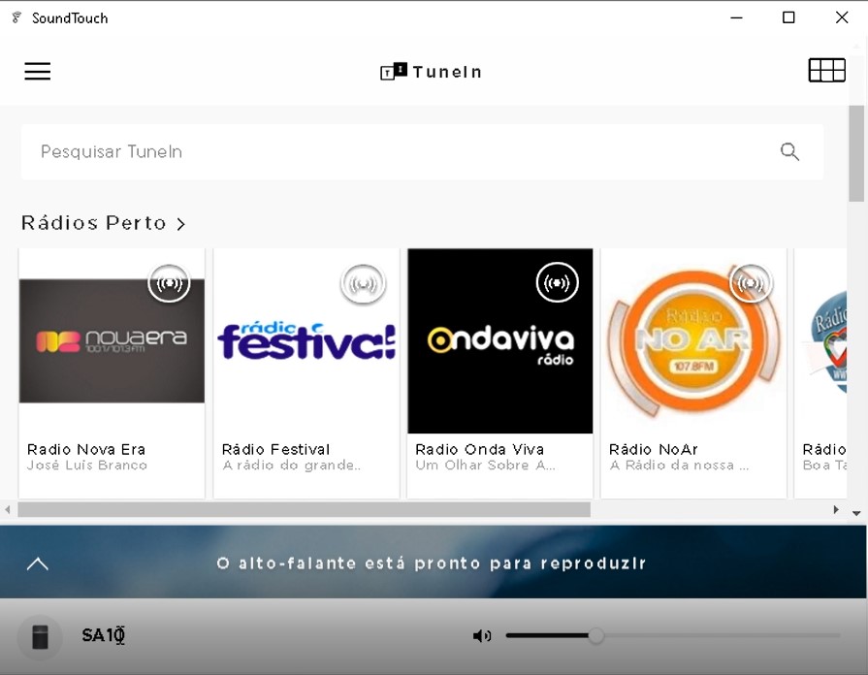
Task: Click broadcast icon on Rádio Festival
Action: [363, 284]
